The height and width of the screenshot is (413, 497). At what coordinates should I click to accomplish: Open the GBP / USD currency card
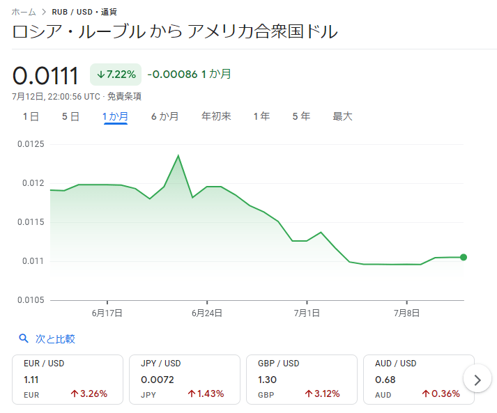click(x=300, y=380)
